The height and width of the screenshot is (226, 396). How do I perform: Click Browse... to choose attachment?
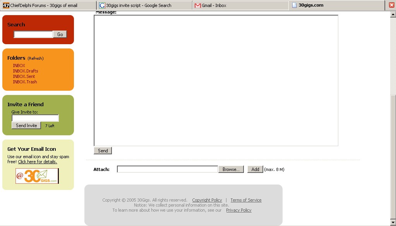[x=231, y=169]
